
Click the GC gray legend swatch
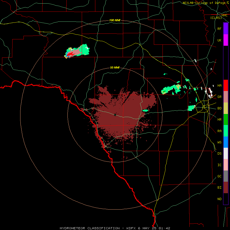[x=226, y=176]
